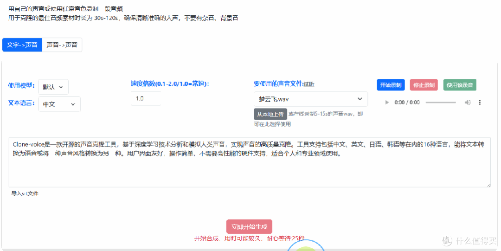This screenshot has height=251, width=501.
Task: Click the audio player seek bar
Action: (441, 103)
